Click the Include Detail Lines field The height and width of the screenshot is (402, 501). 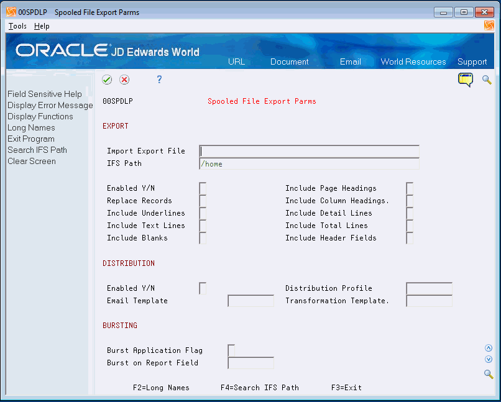[410, 213]
